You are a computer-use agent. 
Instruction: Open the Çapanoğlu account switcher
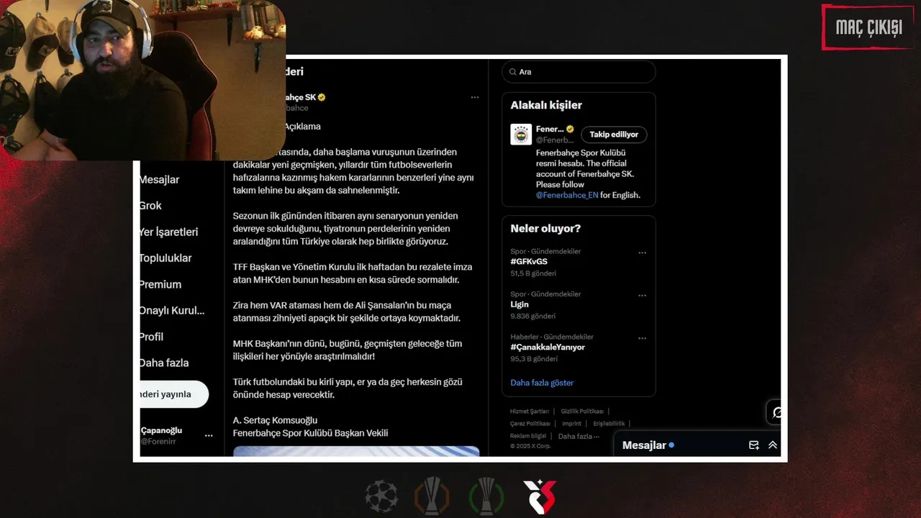point(177,435)
